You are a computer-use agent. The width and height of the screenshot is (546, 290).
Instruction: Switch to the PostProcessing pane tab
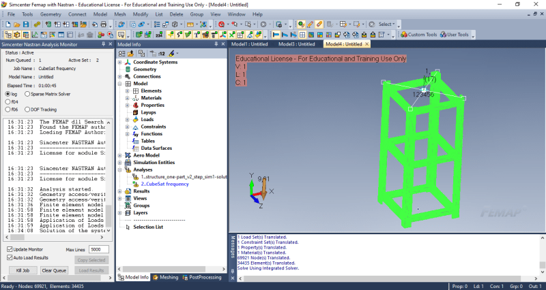coord(202,277)
